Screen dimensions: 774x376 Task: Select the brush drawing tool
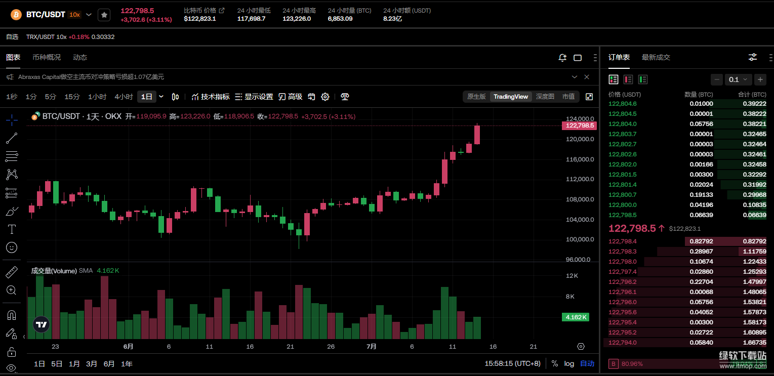point(12,211)
